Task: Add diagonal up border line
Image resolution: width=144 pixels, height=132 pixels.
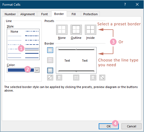Action: click(50, 77)
